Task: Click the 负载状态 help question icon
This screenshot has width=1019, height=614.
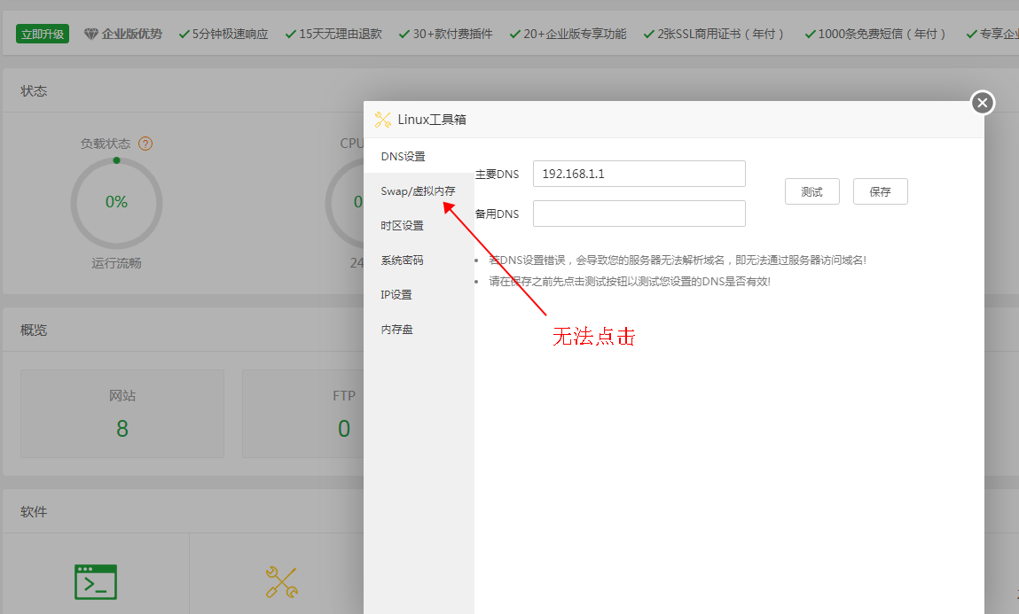Action: click(x=145, y=144)
